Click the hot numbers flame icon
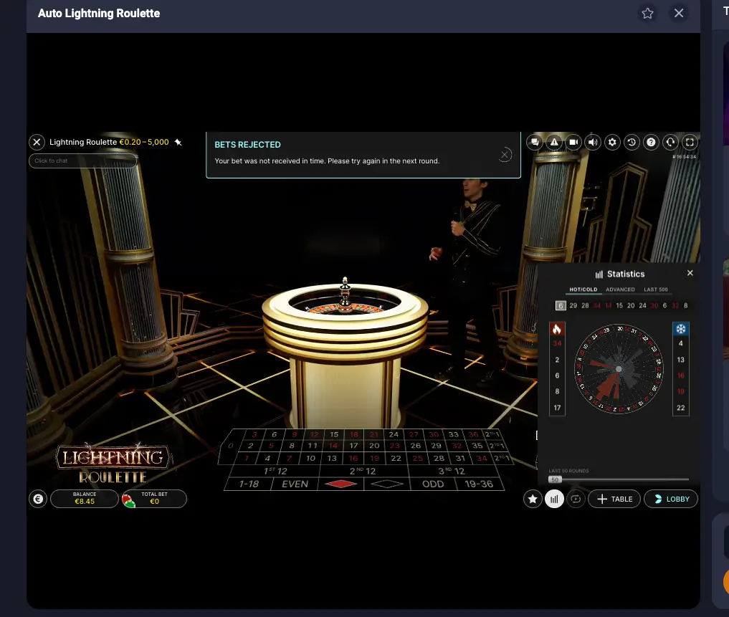Screen dimensions: 729x617 (557, 329)
